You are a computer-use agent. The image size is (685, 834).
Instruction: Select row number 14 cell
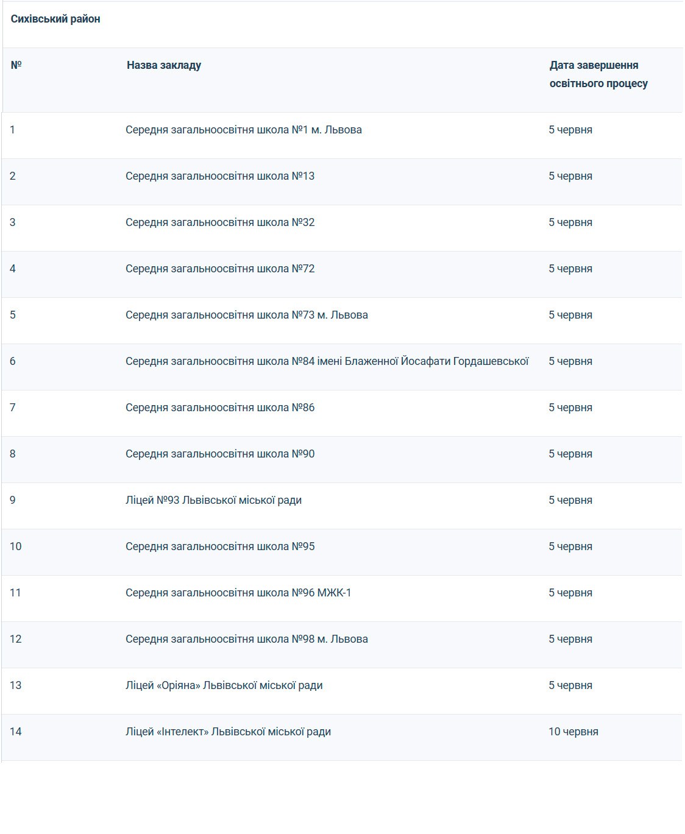click(16, 732)
